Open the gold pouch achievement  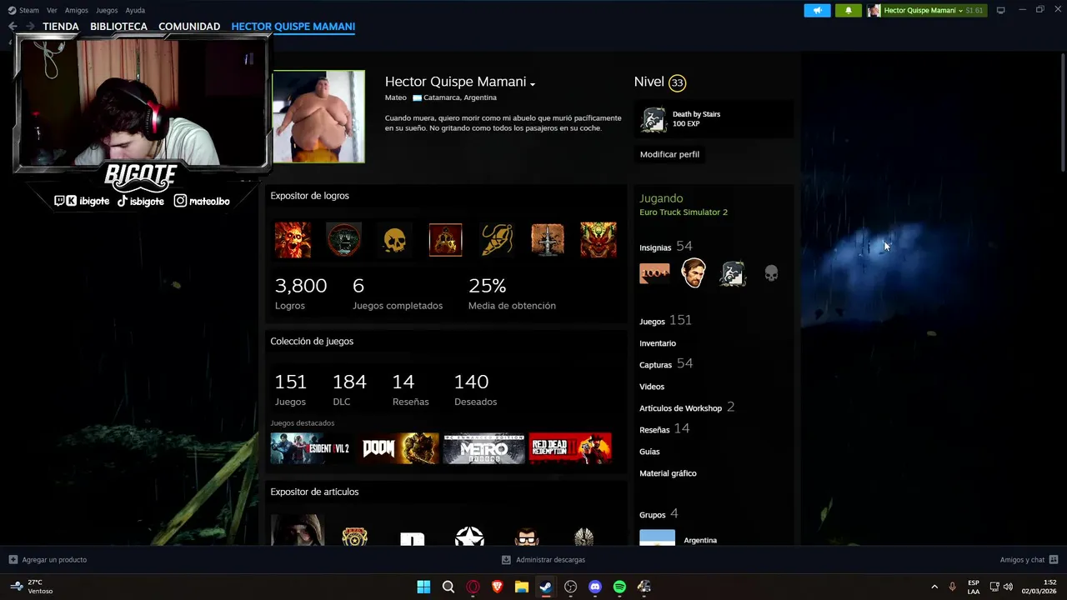coord(497,240)
